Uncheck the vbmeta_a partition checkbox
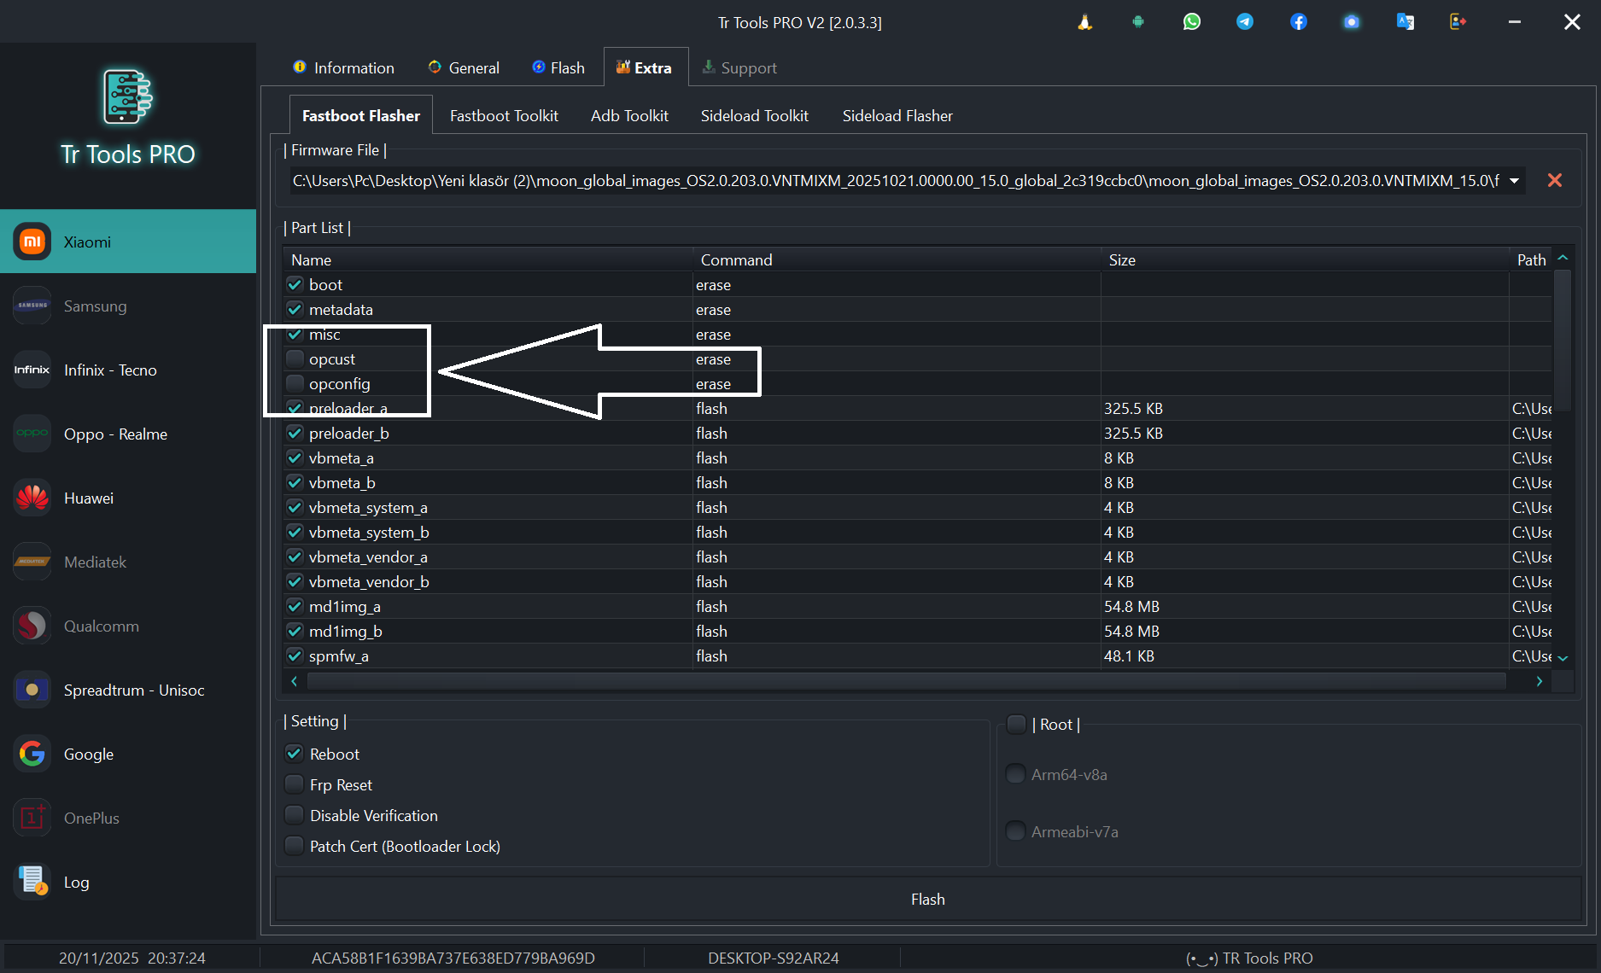The image size is (1601, 973). click(295, 457)
